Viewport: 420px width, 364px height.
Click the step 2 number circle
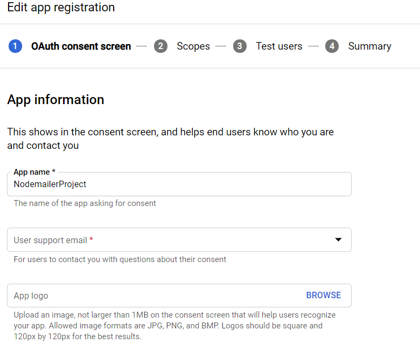[x=160, y=46]
